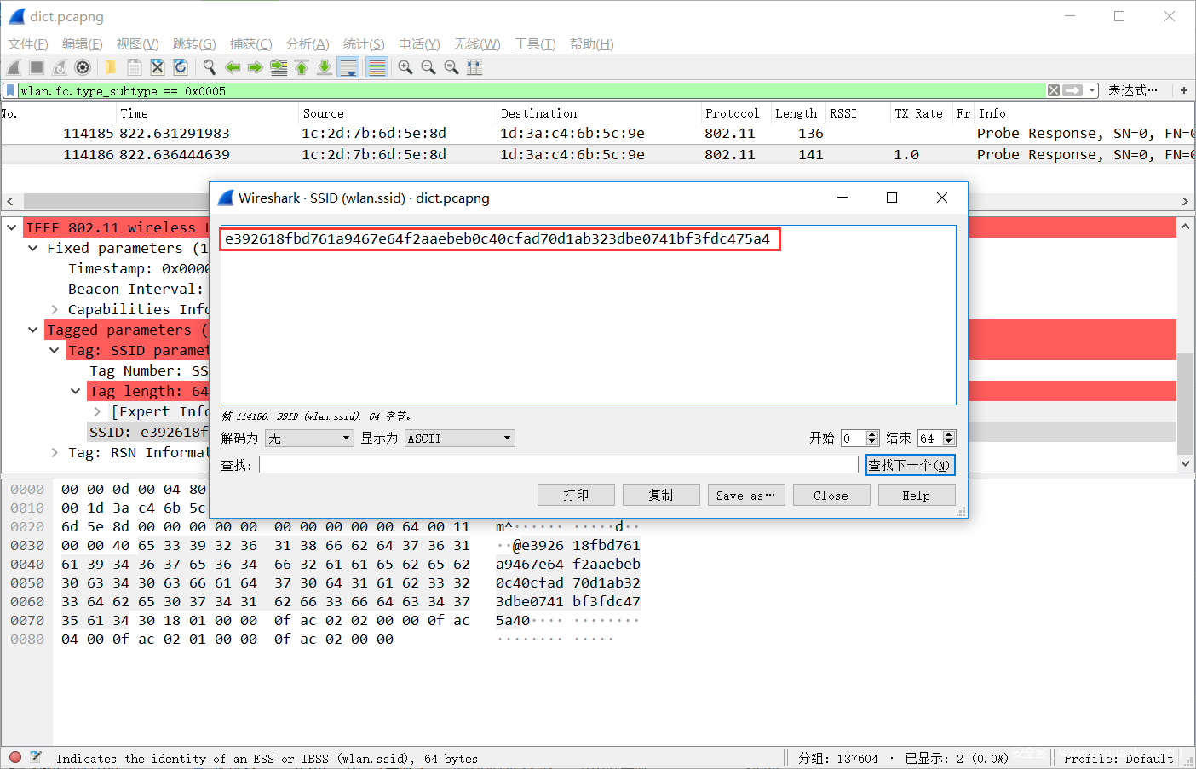This screenshot has width=1196, height=769.
Task: Open the 解码为 dropdown
Action: (308, 438)
